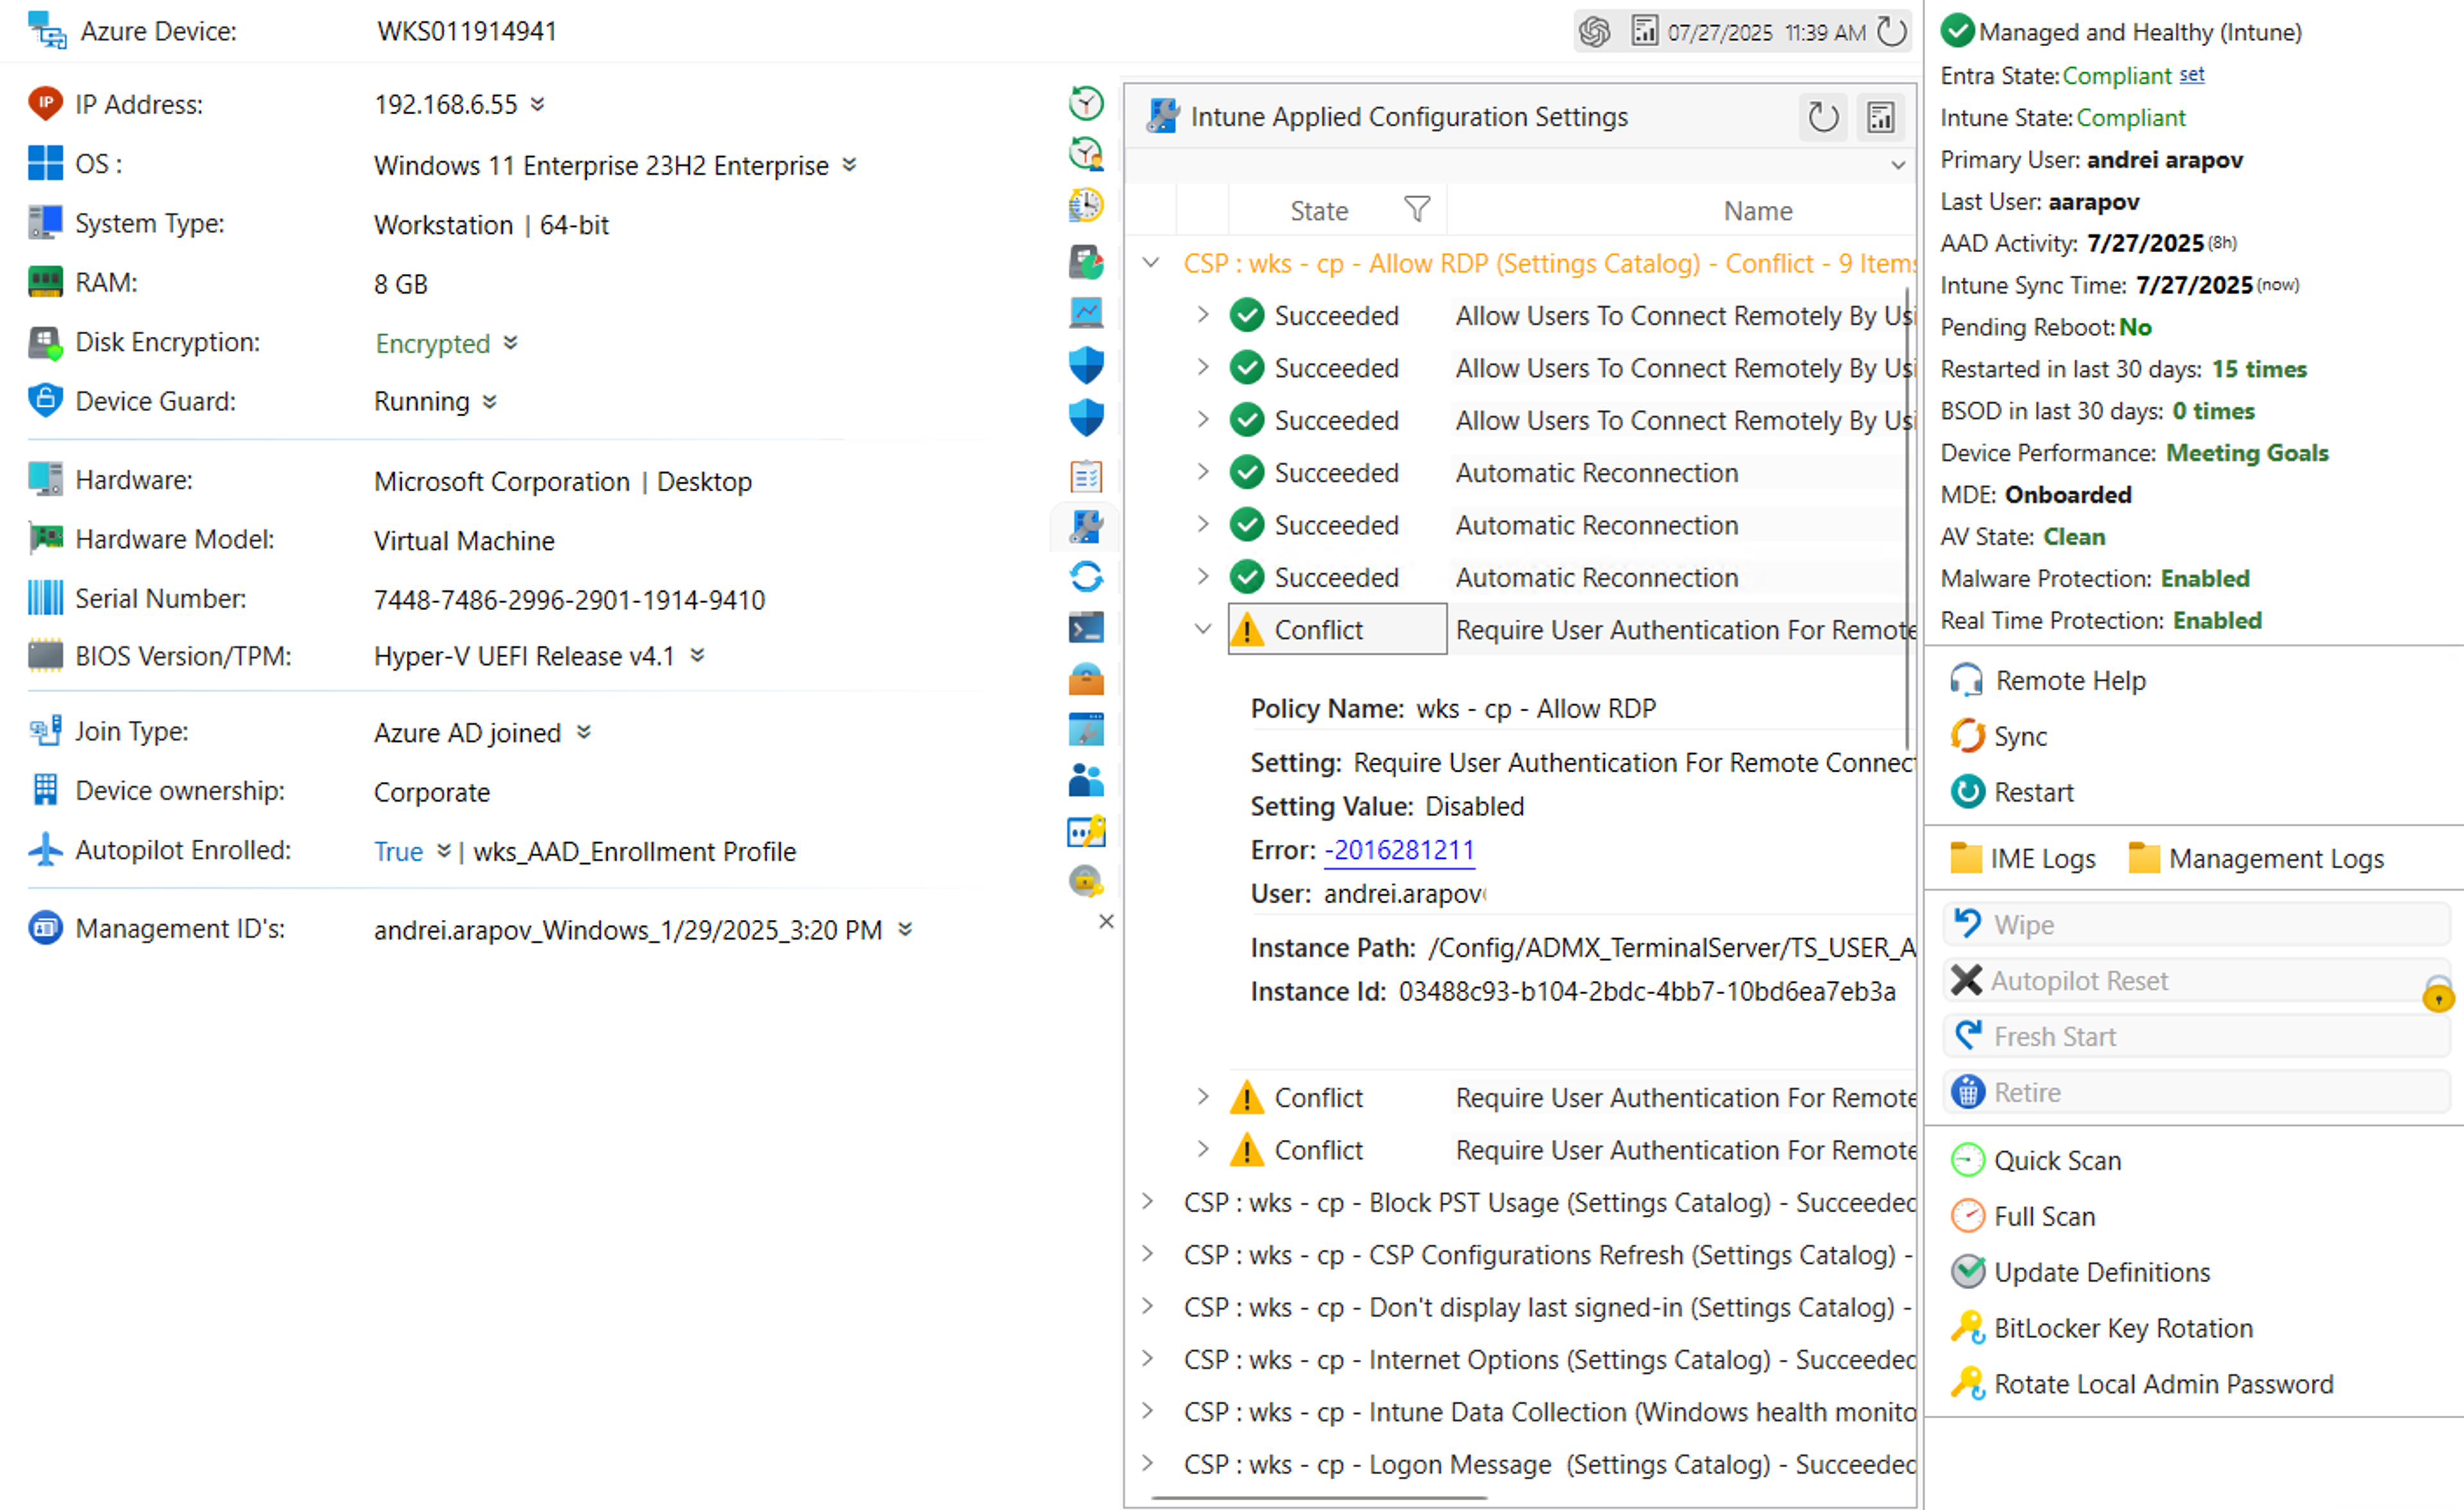Click the Restart device action
This screenshot has width=2464, height=1510.
pos(2012,792)
